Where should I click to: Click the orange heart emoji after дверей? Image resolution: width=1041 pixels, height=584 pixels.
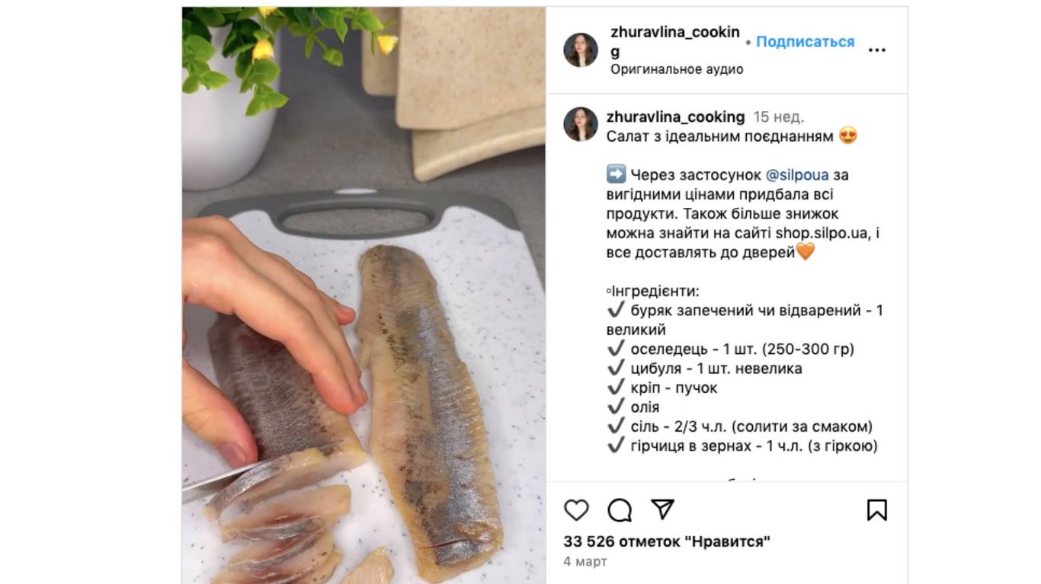pos(806,252)
